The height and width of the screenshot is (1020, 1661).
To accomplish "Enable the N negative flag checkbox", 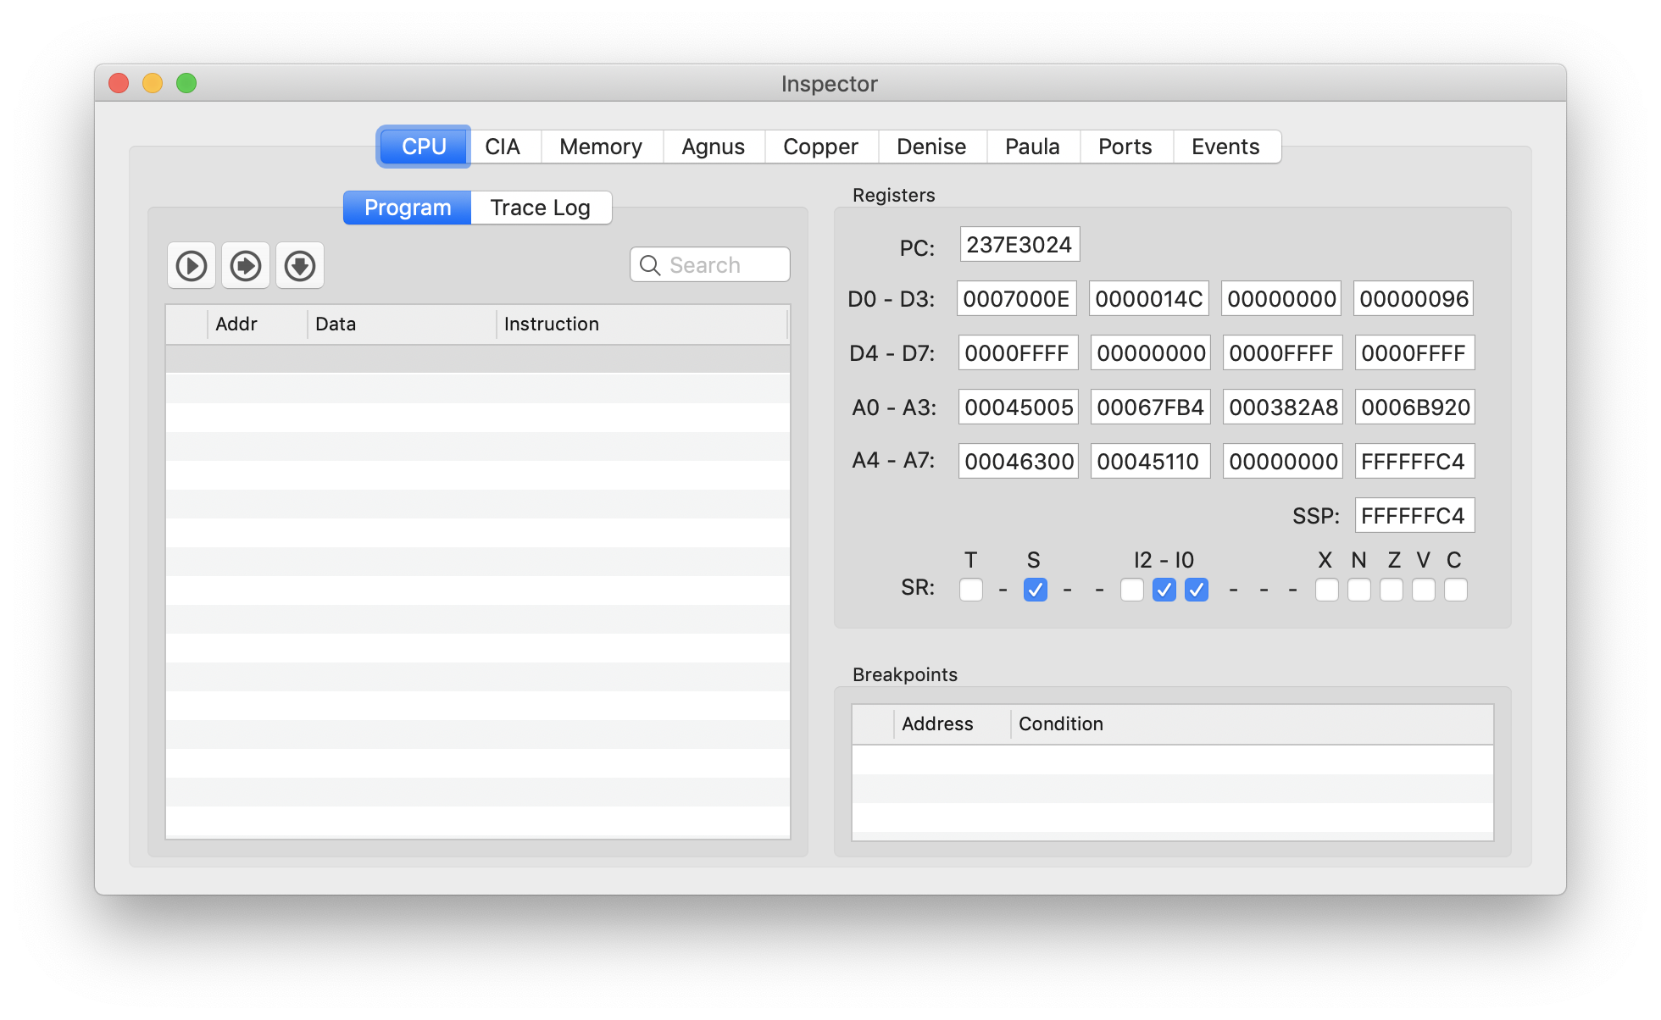I will tap(1359, 590).
